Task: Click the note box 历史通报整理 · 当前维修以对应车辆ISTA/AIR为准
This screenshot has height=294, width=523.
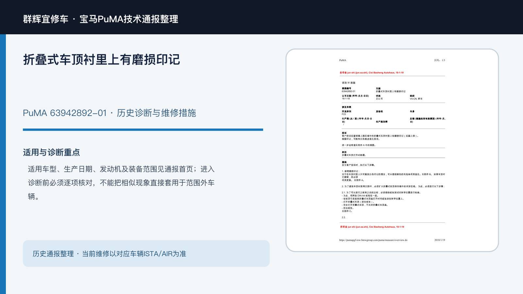Action: [146, 253]
